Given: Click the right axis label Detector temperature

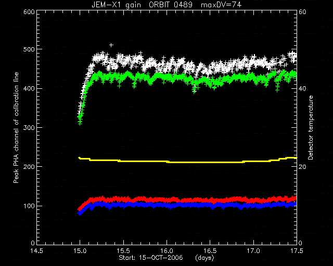Looking at the screenshot, I should (310, 127).
